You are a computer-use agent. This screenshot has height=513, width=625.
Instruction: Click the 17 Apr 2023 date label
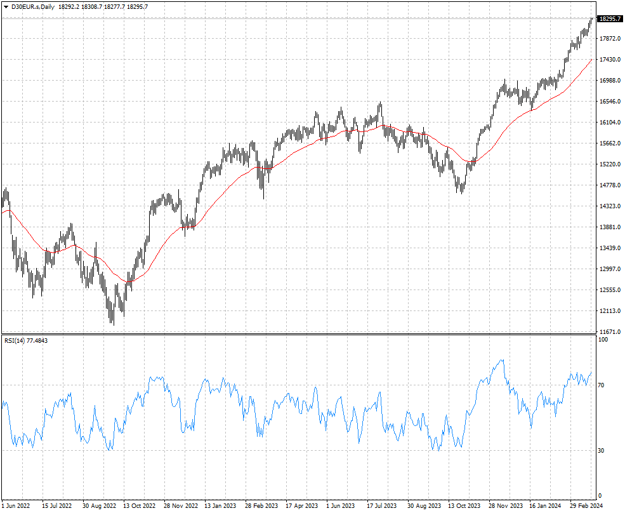click(302, 506)
